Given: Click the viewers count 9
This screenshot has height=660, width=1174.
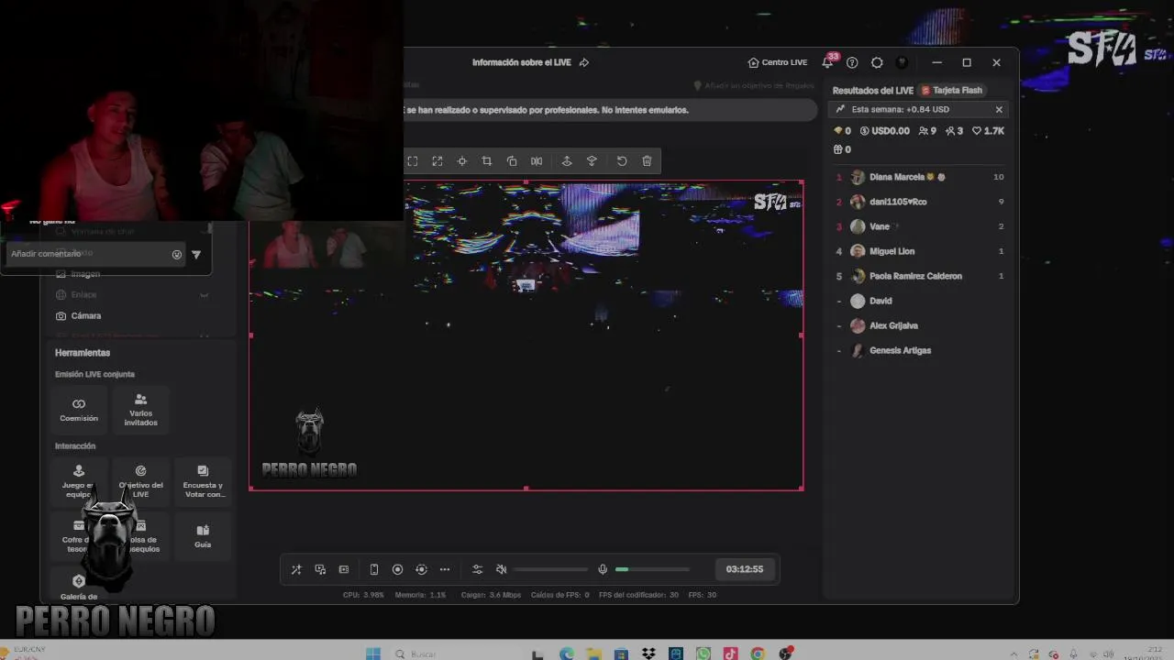Looking at the screenshot, I should click(x=927, y=131).
